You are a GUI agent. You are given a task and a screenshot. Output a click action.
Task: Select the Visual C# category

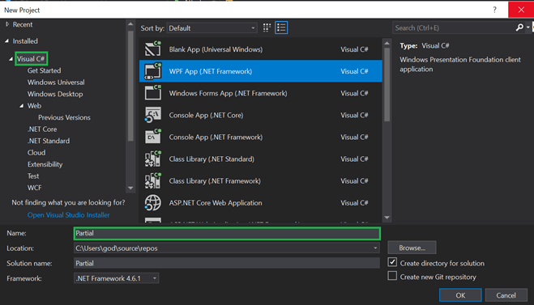coord(31,59)
